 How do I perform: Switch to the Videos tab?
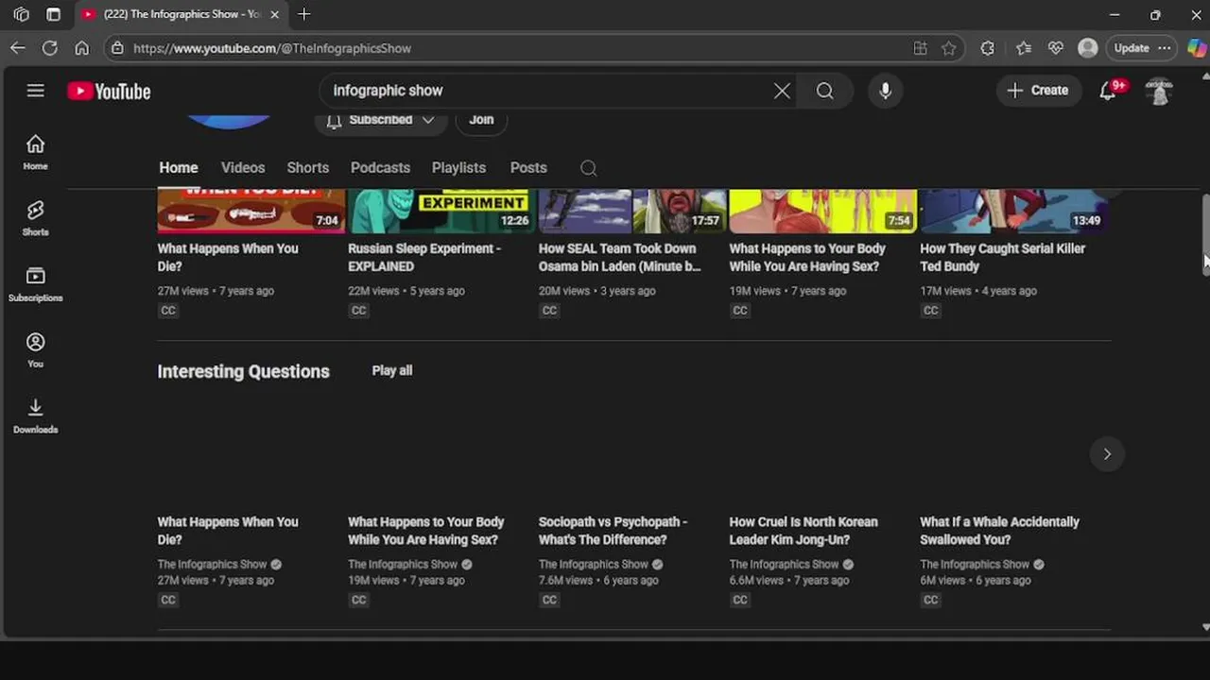coord(243,168)
